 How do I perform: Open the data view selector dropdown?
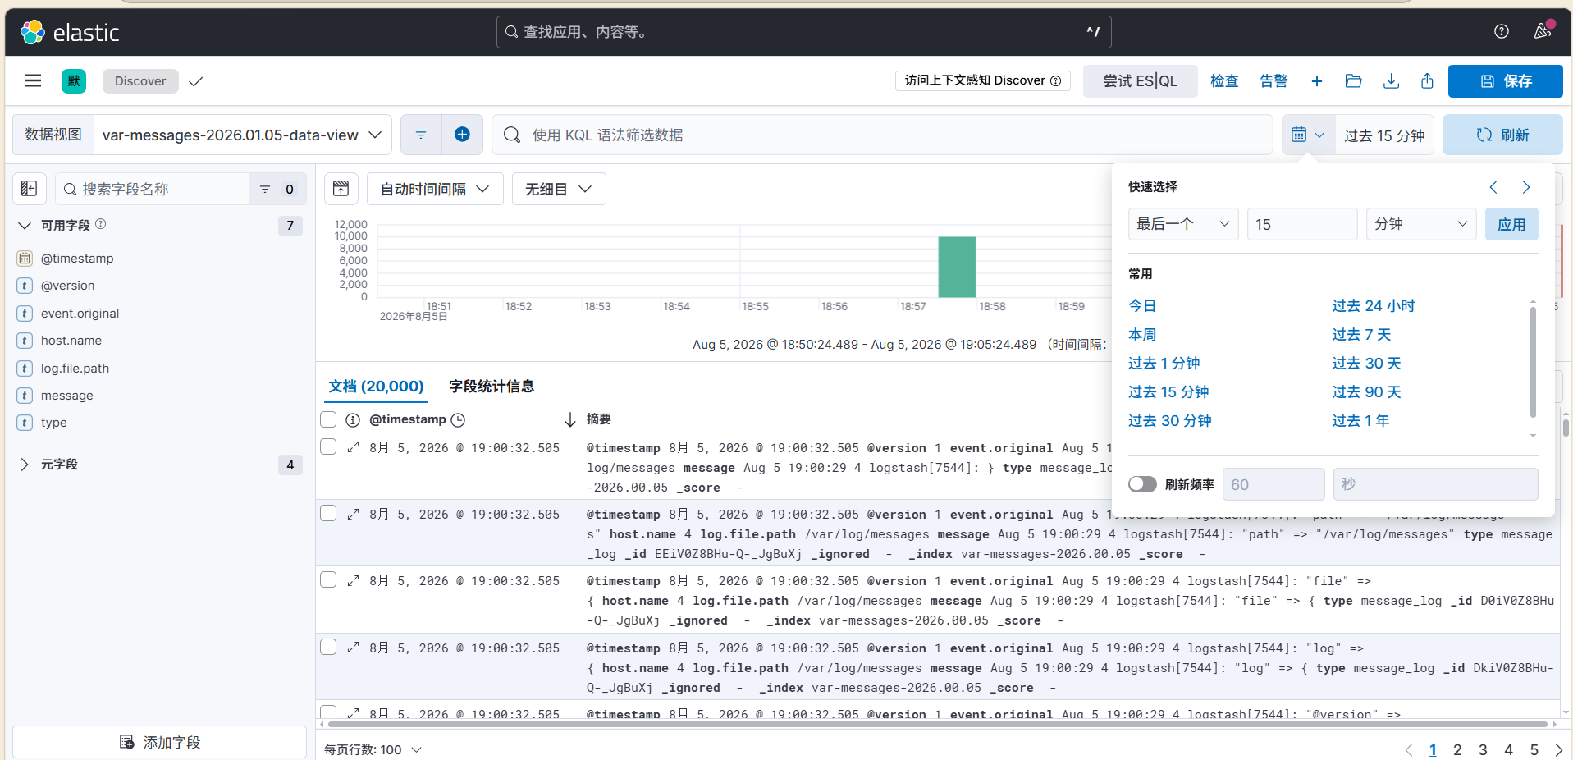[x=242, y=135]
